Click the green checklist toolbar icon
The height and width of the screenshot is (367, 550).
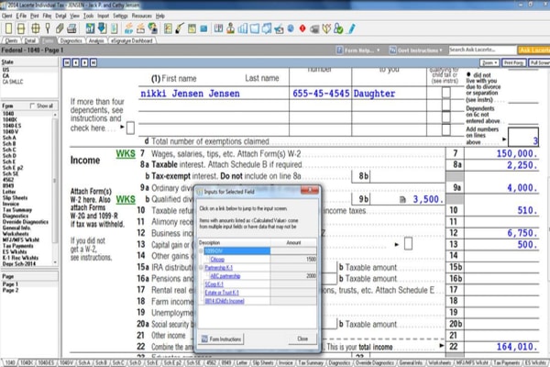(169, 28)
